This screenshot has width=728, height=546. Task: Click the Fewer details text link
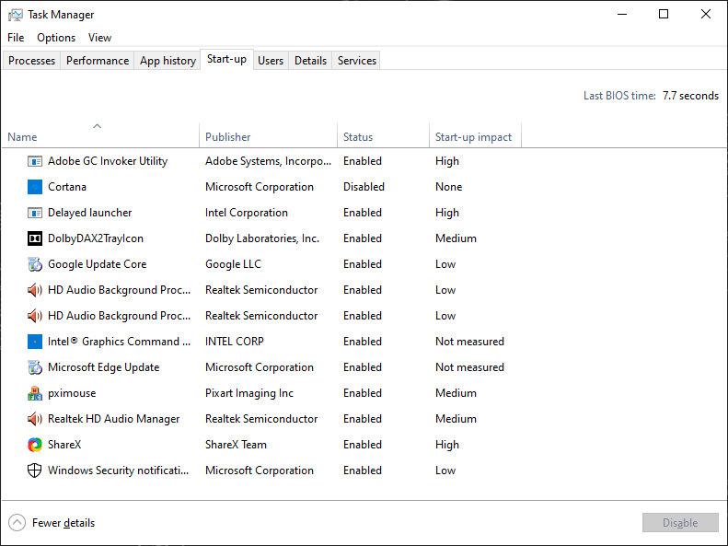click(x=64, y=523)
